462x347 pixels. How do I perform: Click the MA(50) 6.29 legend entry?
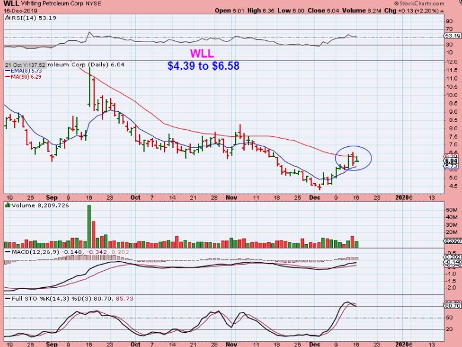(23, 76)
